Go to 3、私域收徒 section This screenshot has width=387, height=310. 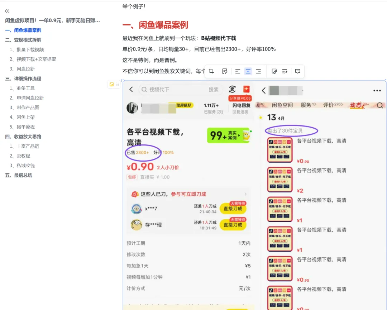coord(22,166)
